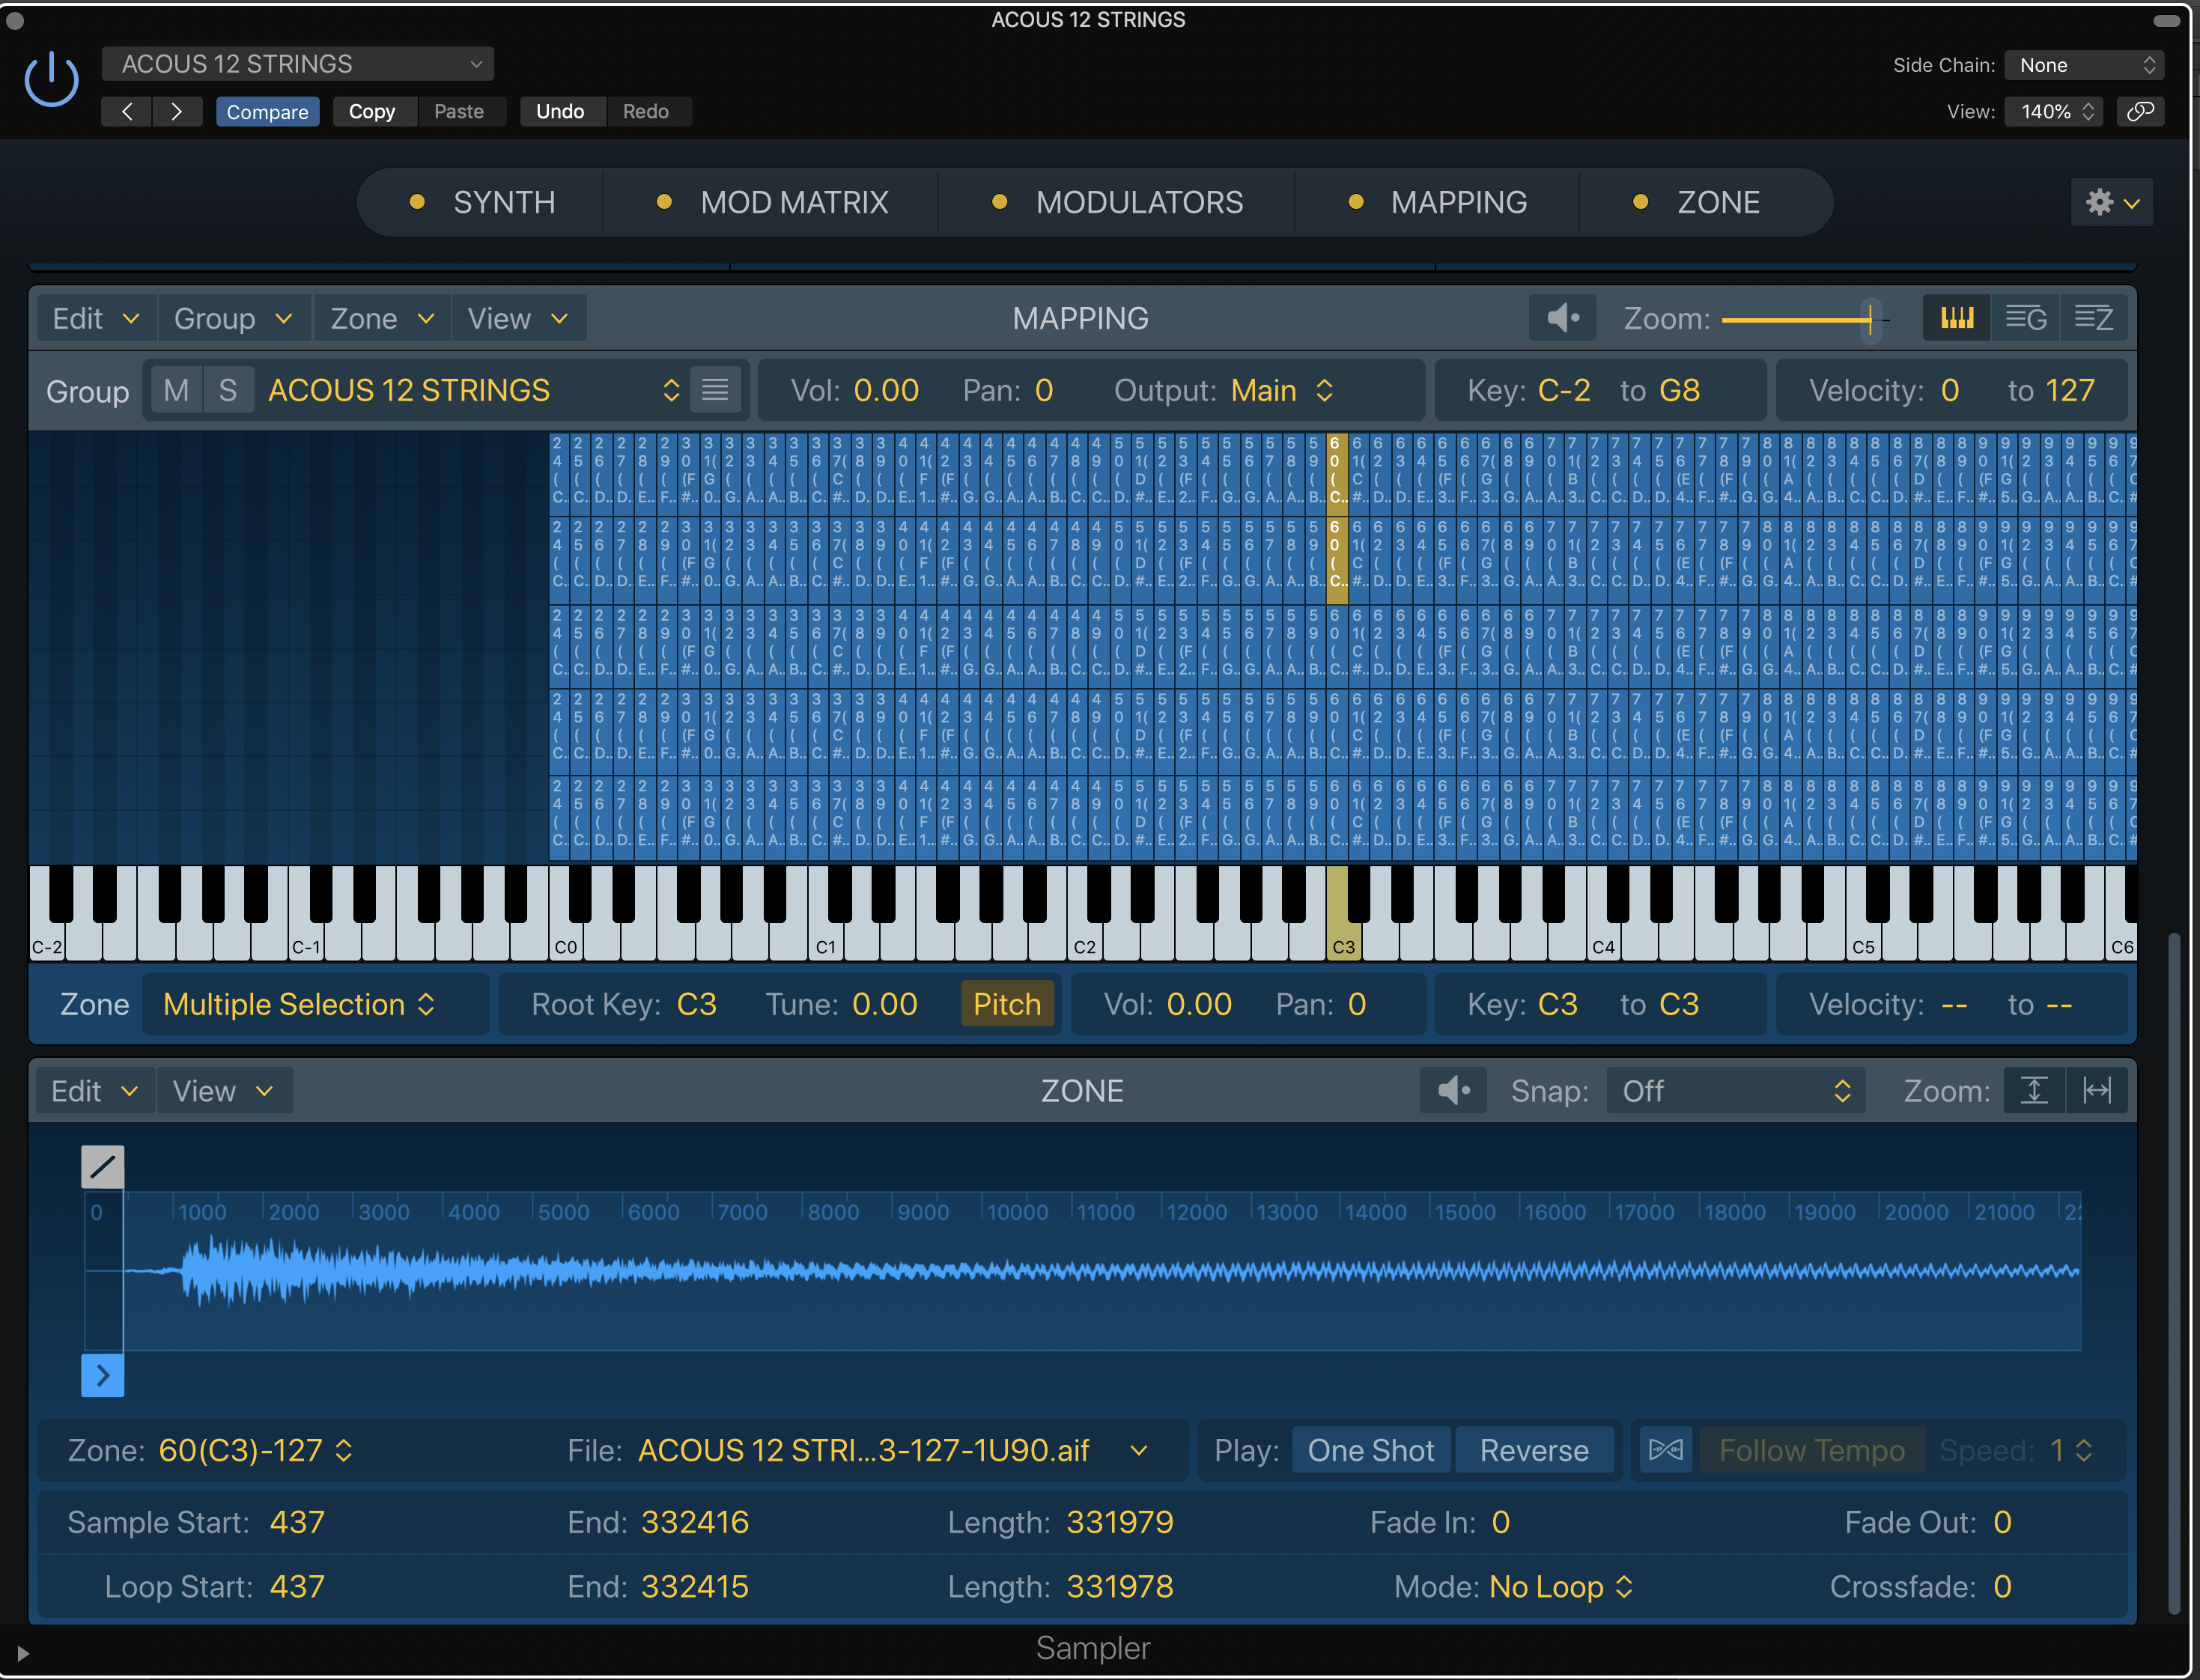This screenshot has height=1680, width=2200.
Task: Switch to Key Mapping Editor view icon
Action: (x=1957, y=318)
